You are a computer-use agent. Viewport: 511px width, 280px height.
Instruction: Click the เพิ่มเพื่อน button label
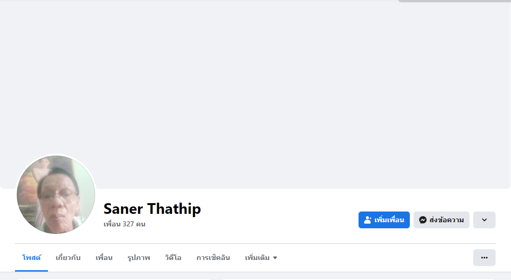(389, 220)
